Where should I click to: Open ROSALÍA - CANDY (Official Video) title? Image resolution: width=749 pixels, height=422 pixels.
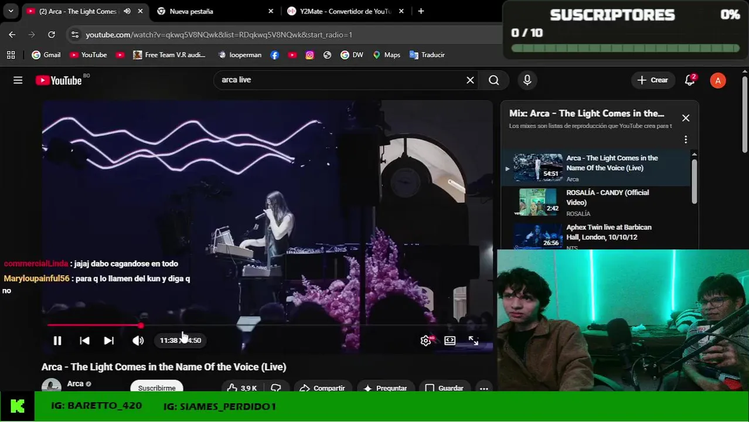point(608,198)
